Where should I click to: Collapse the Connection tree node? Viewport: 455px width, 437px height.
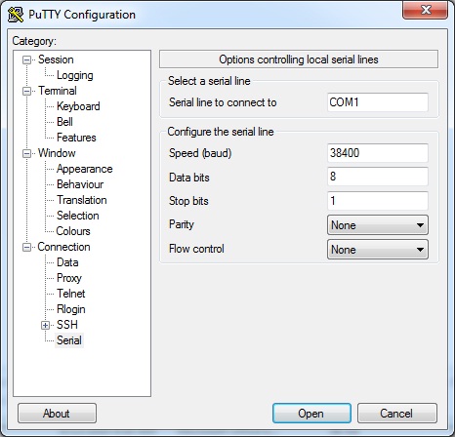click(26, 247)
